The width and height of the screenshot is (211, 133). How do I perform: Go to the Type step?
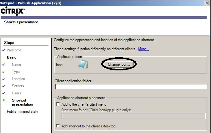point(16,72)
